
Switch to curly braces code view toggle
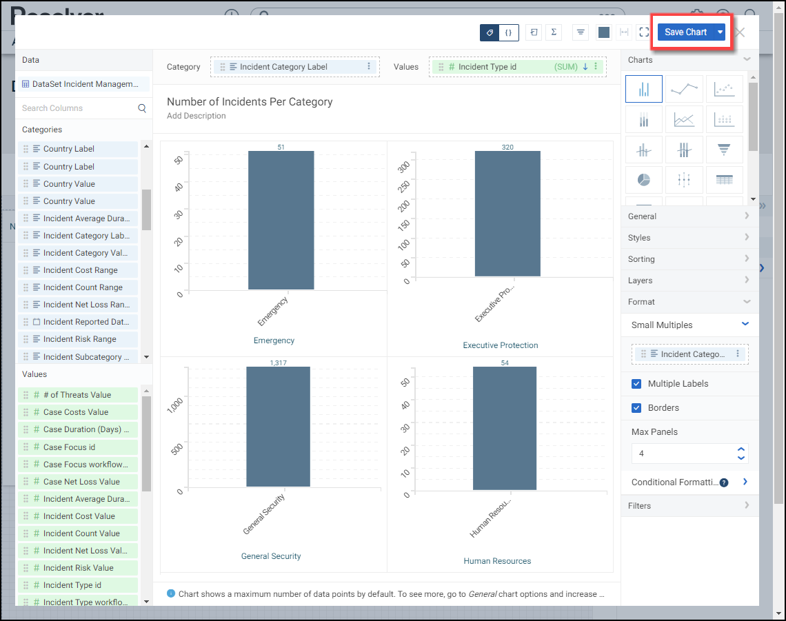tap(509, 32)
